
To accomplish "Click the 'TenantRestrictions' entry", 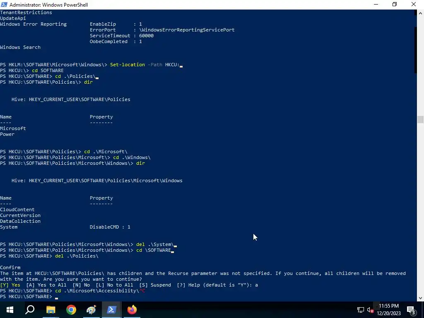I will pos(26,12).
